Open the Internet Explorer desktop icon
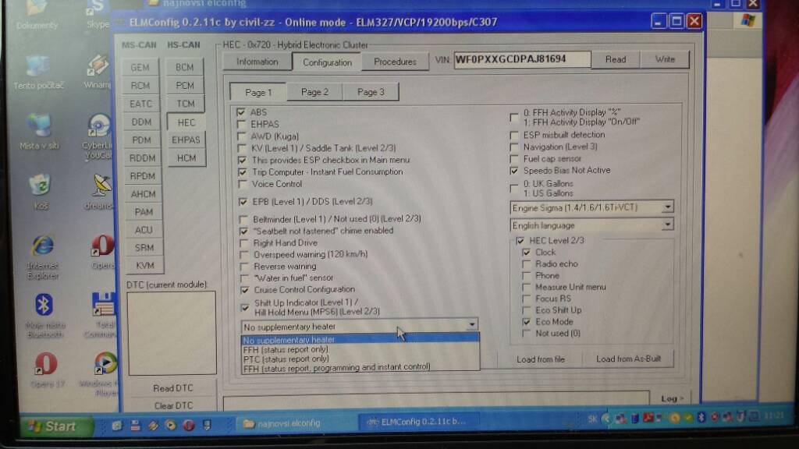 tap(43, 247)
